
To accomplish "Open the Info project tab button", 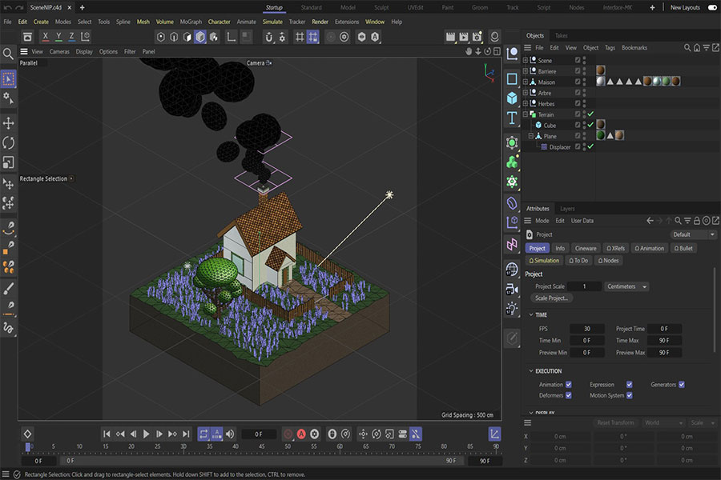I will point(560,248).
